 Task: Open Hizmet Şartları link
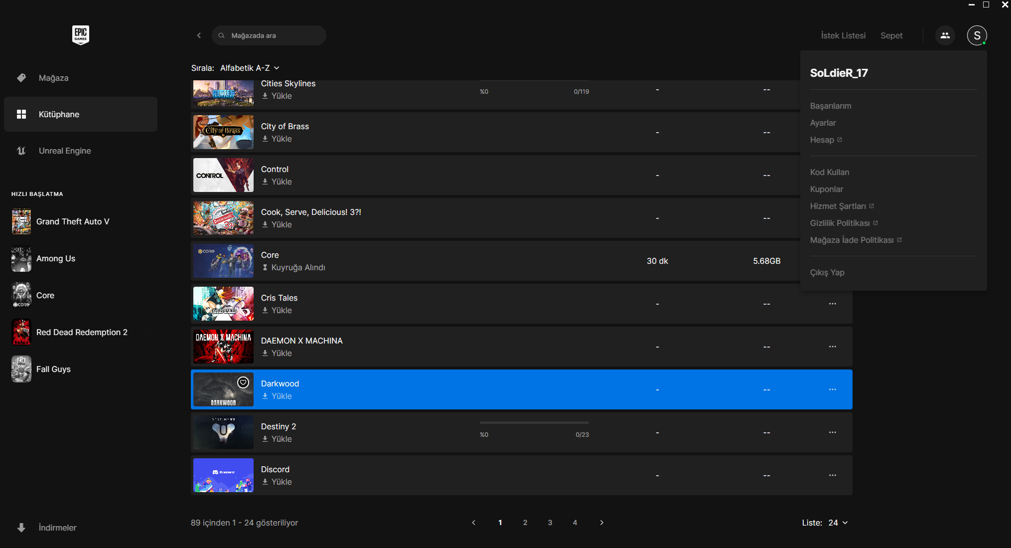(x=842, y=206)
